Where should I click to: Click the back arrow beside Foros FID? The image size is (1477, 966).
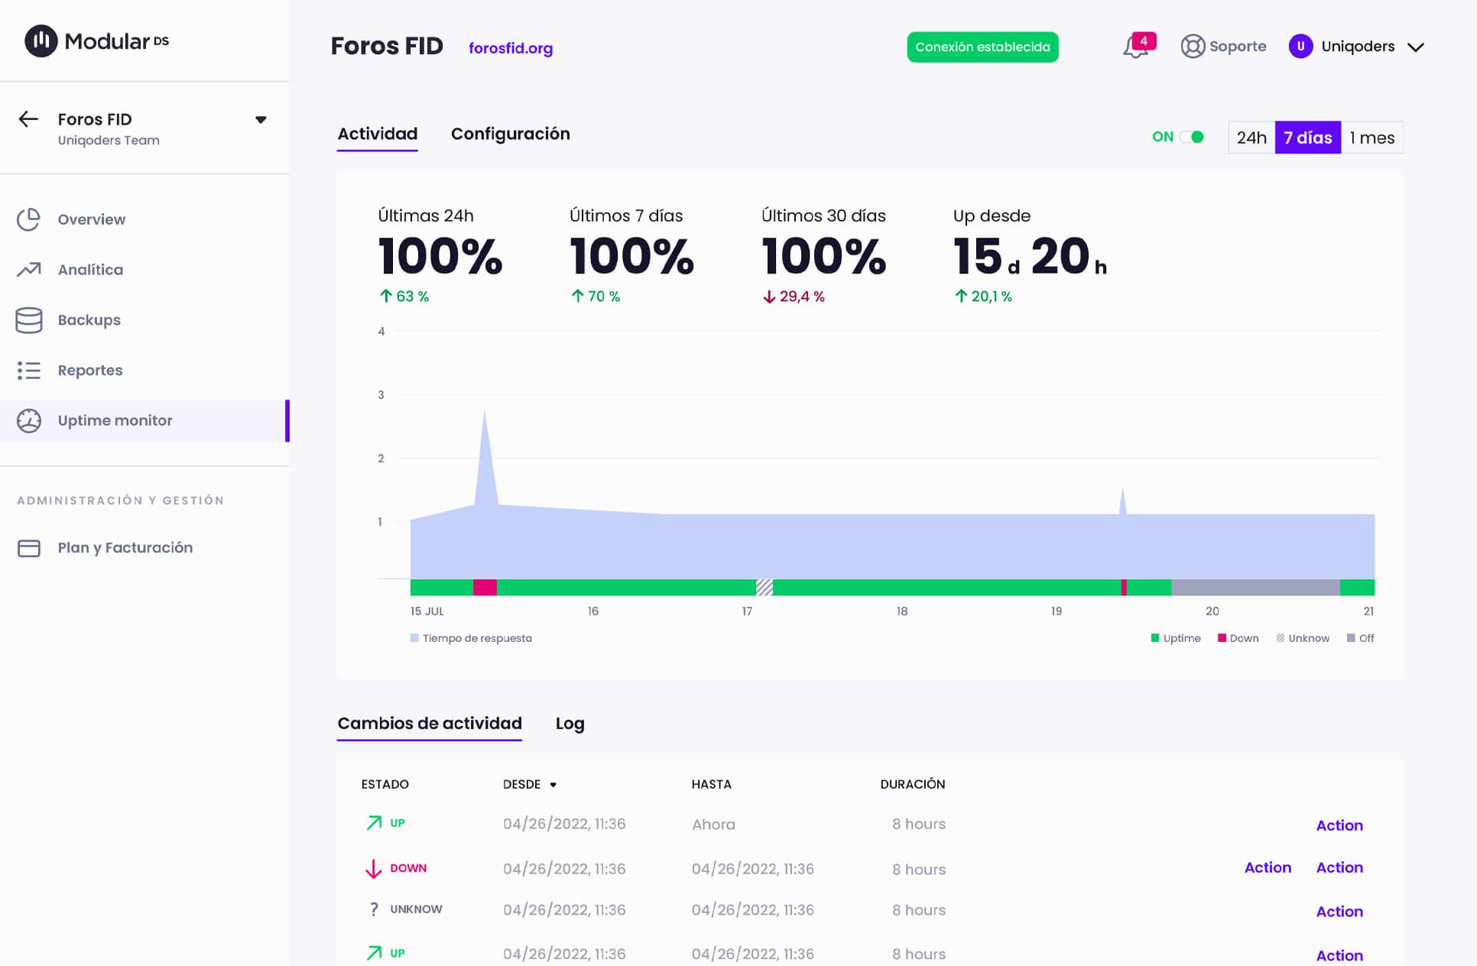(28, 119)
